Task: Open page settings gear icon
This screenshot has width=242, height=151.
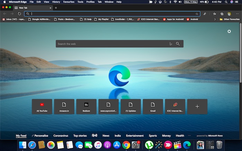Action: [x=229, y=31]
